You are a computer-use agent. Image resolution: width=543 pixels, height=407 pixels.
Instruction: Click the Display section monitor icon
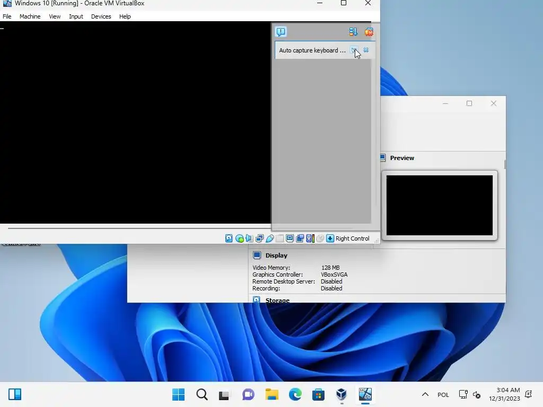click(257, 255)
